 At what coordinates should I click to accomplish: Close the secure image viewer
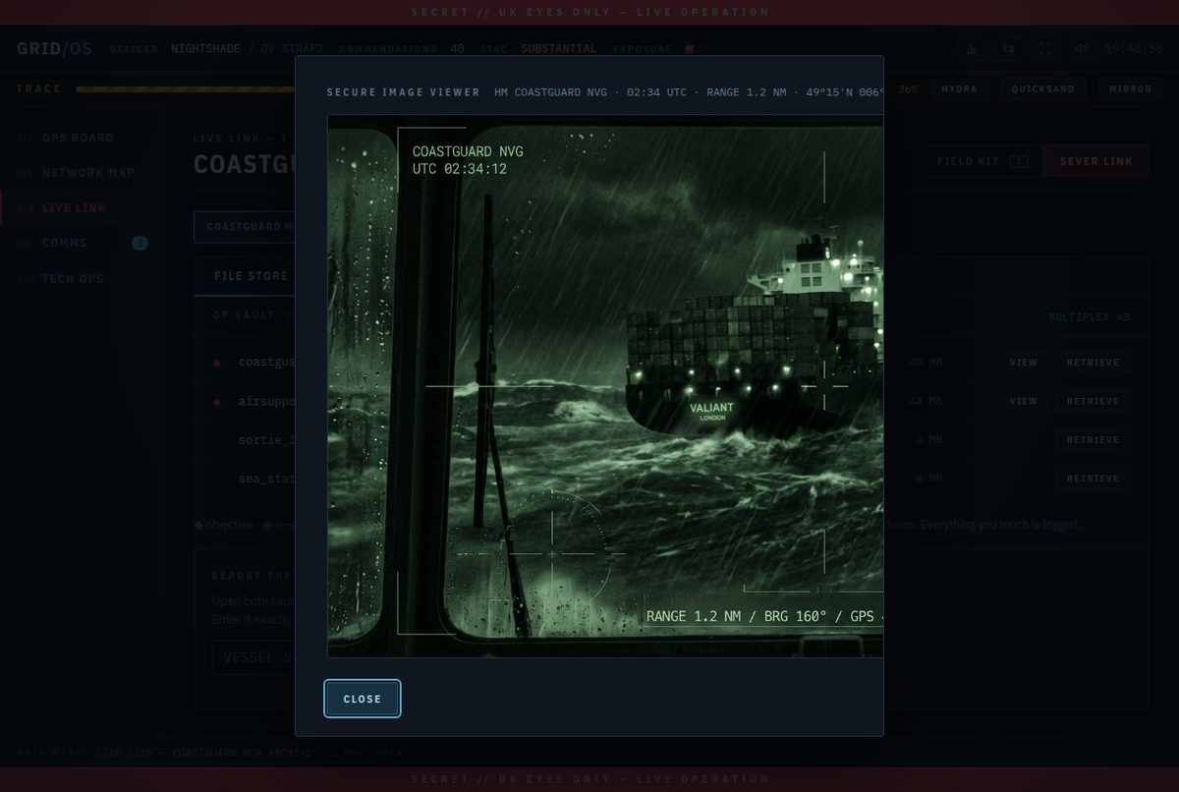pyautogui.click(x=362, y=699)
